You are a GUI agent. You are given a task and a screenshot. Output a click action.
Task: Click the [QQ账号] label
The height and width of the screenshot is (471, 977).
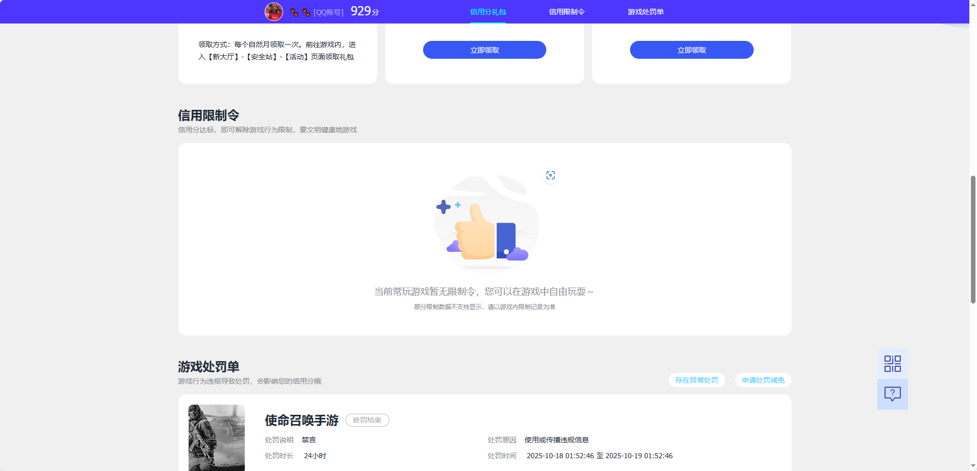pos(329,12)
